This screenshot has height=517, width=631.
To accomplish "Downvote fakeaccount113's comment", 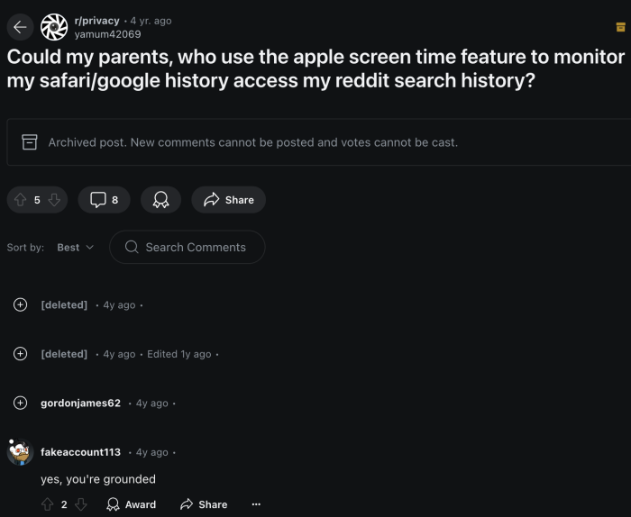I will [x=80, y=504].
